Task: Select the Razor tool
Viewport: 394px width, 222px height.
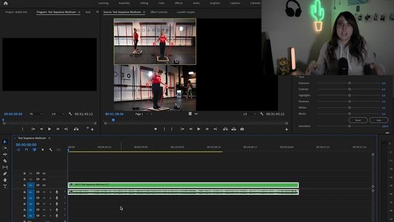Action: [x=5, y=161]
